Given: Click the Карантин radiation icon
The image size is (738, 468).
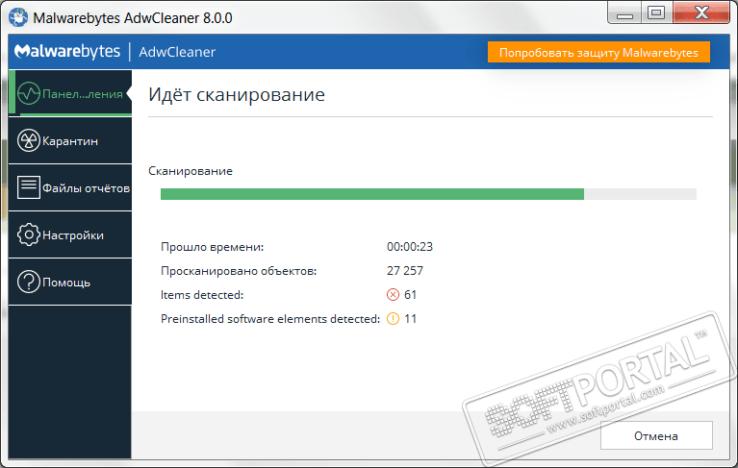Looking at the screenshot, I should (29, 140).
